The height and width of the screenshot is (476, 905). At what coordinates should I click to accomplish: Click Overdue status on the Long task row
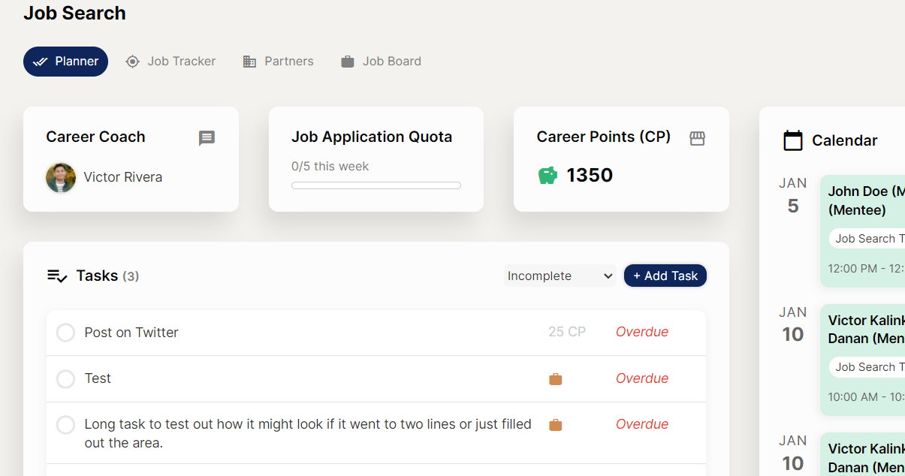[x=642, y=424]
